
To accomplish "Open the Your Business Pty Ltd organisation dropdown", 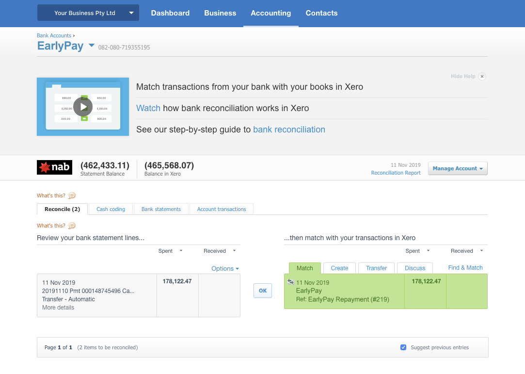I will pyautogui.click(x=88, y=13).
